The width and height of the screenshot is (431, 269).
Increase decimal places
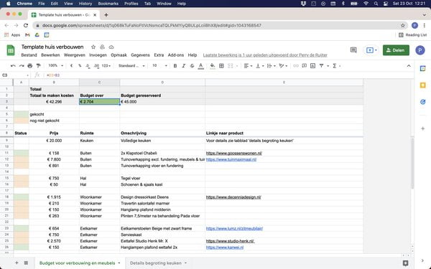96,66
